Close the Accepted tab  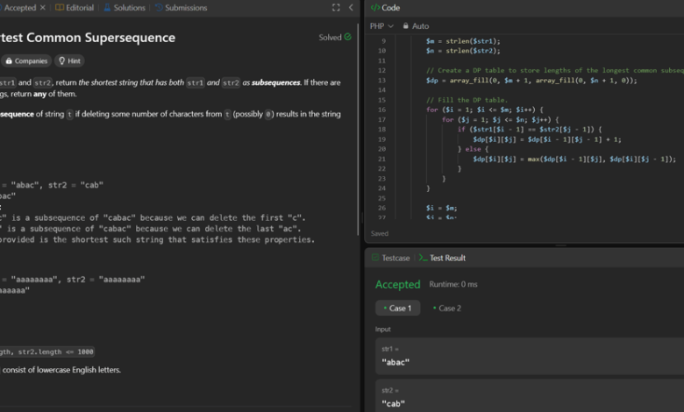click(x=42, y=7)
